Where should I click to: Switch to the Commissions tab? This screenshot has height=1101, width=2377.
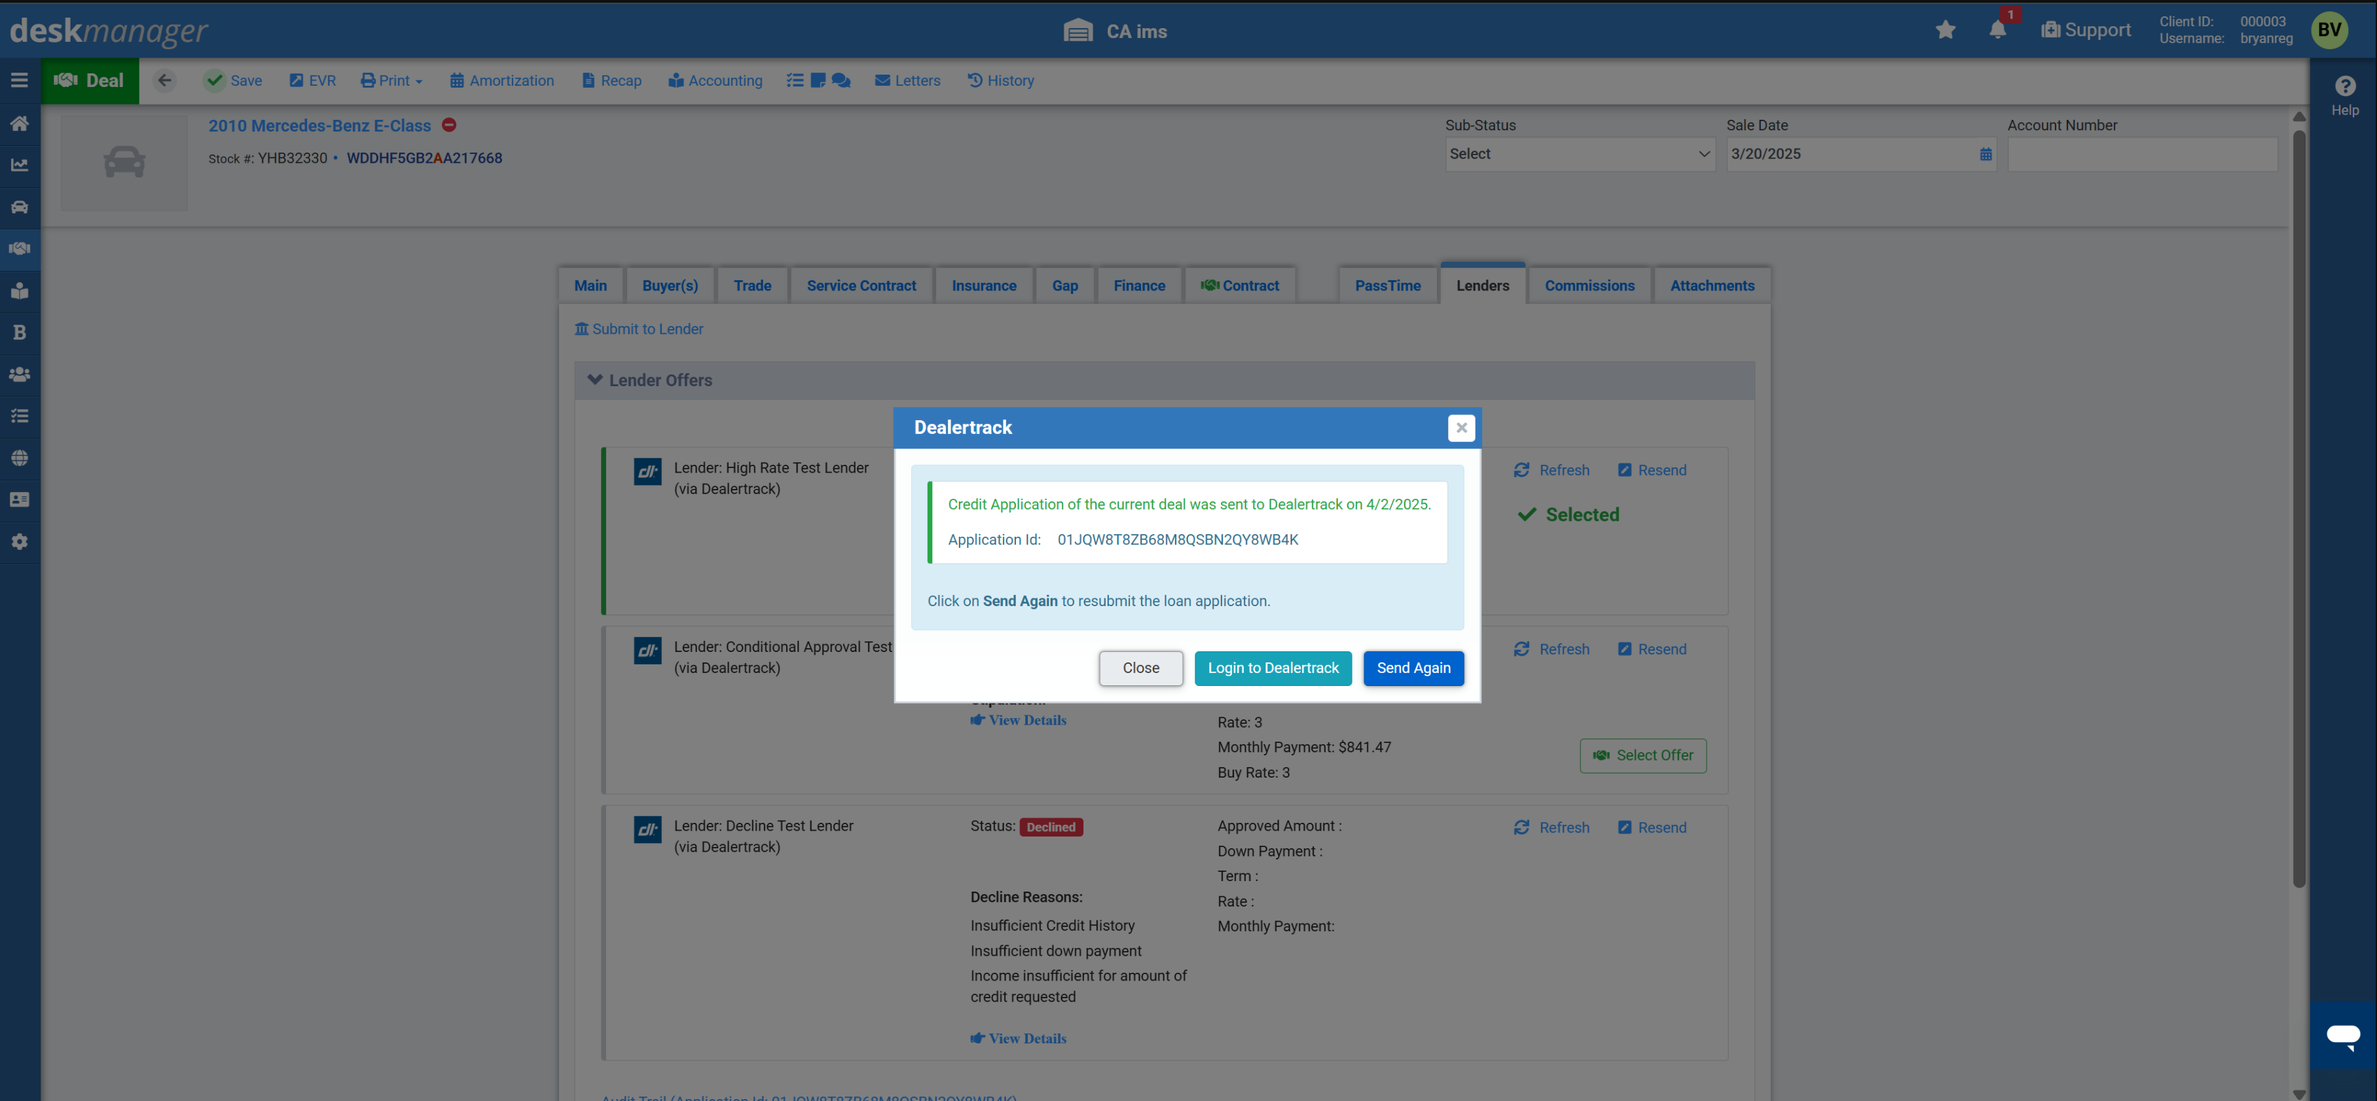click(x=1590, y=285)
